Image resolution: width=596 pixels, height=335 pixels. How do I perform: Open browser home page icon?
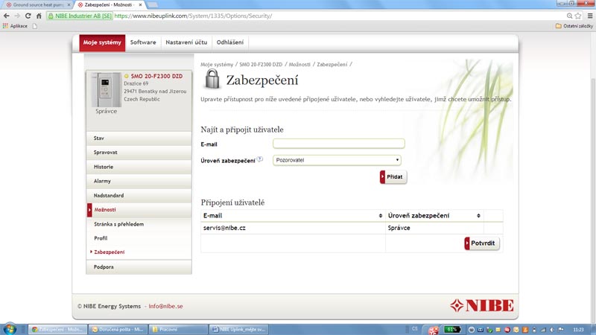pyautogui.click(x=39, y=16)
